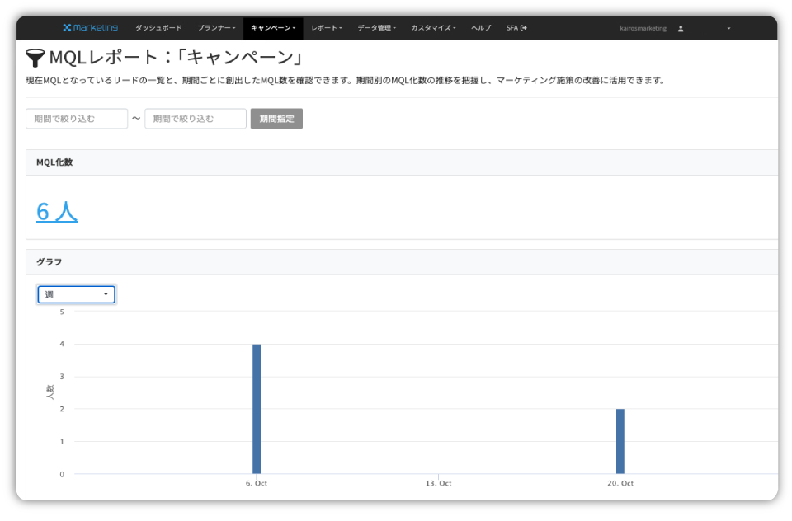
Task: Expand the レポート dropdown menu
Action: tap(327, 26)
